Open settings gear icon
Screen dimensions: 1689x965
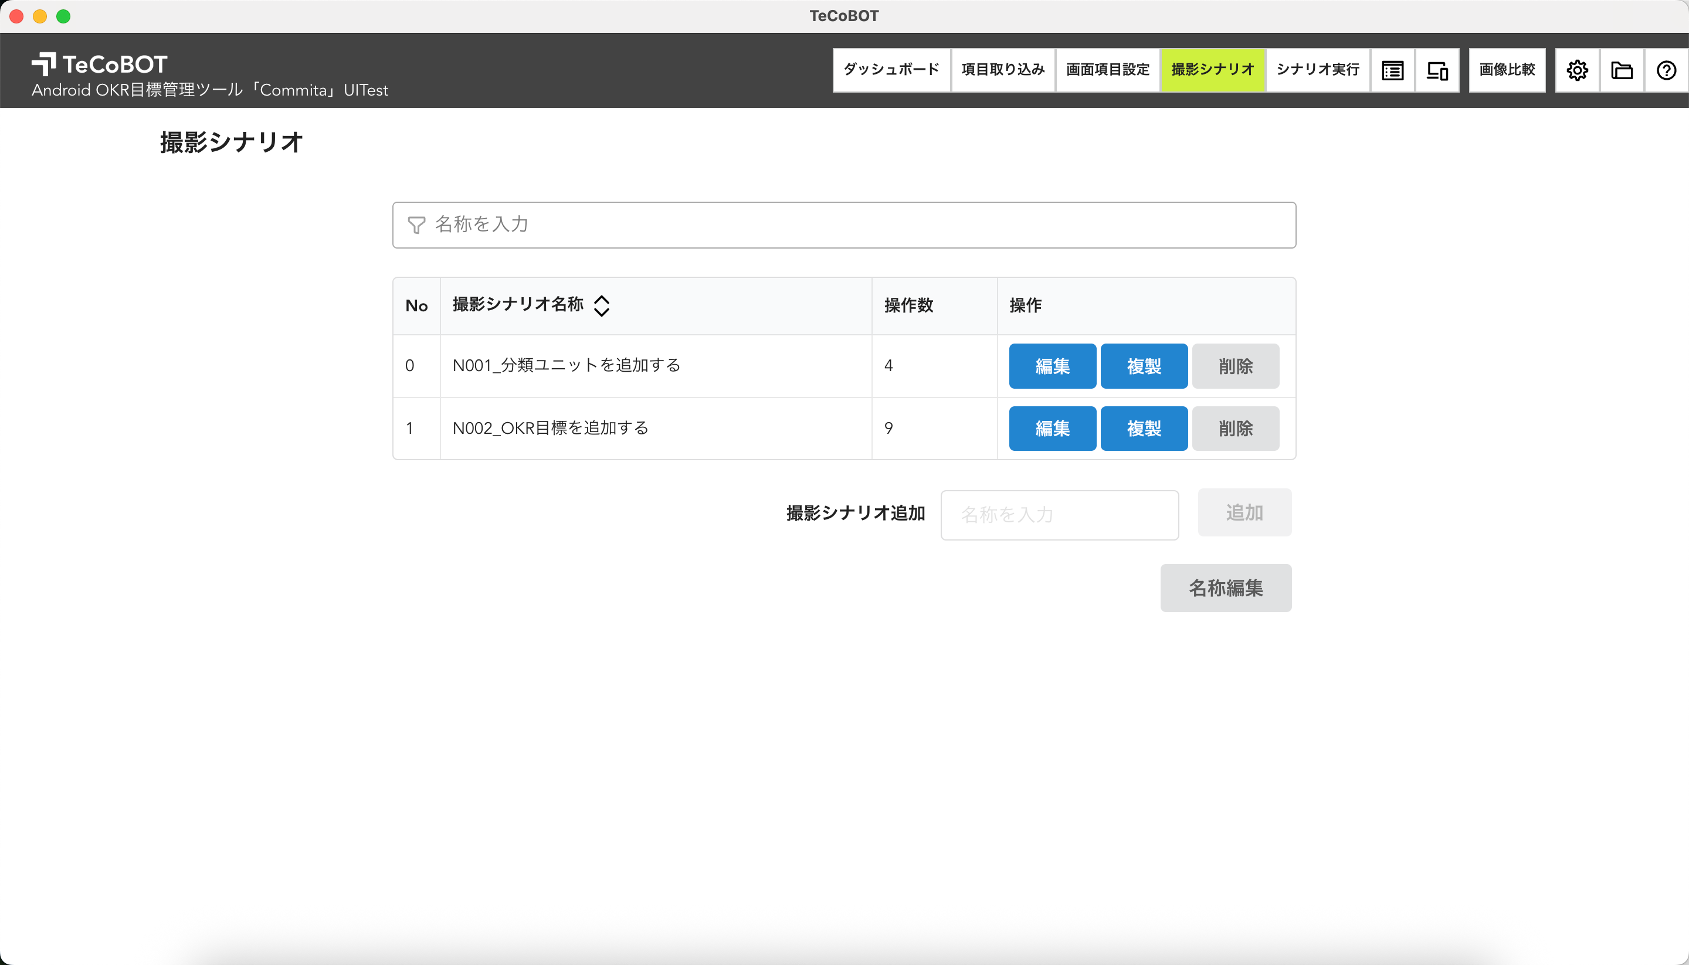pos(1577,70)
